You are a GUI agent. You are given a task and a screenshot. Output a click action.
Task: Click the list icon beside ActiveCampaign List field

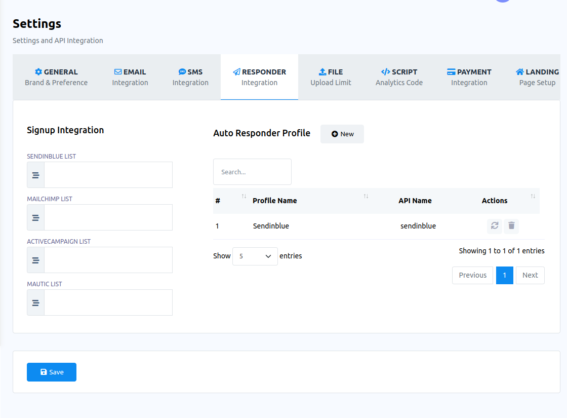[x=36, y=260]
